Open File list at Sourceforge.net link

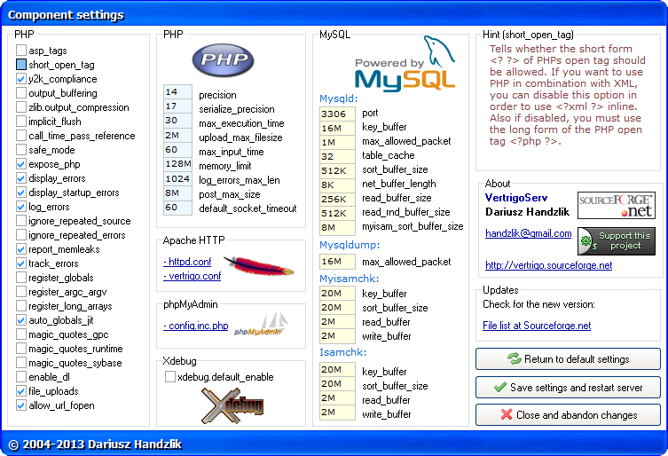pos(537,326)
